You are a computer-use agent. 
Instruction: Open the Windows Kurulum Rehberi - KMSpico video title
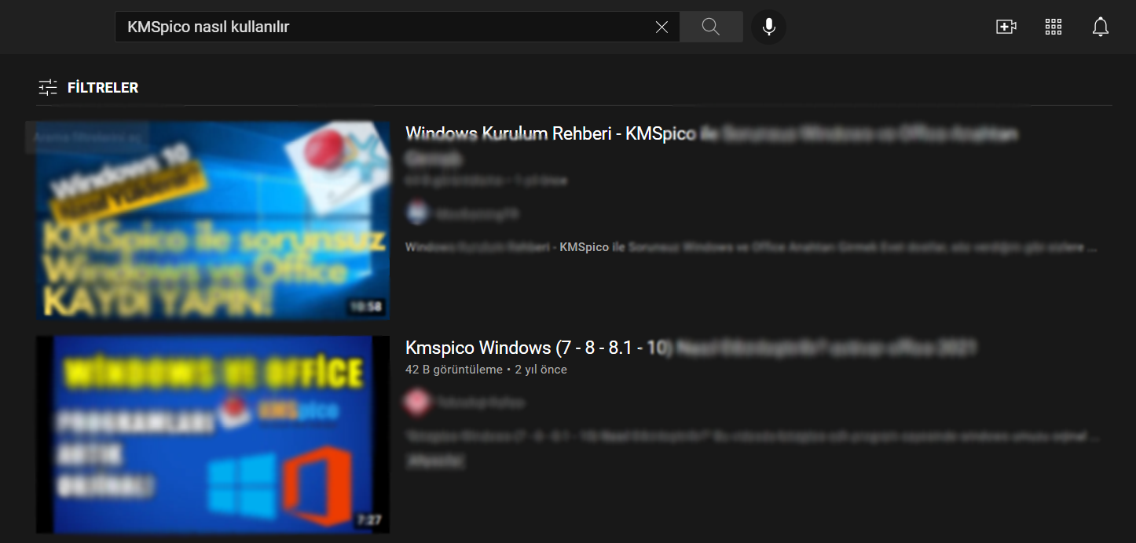click(712, 146)
